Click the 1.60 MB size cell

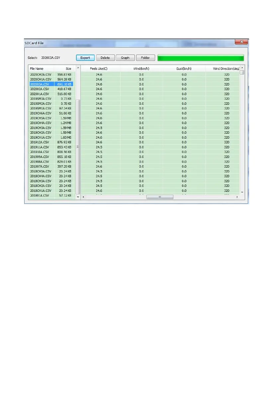pyautogui.click(x=66, y=137)
